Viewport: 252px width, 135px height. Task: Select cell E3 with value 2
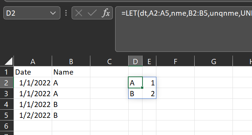pos(149,94)
